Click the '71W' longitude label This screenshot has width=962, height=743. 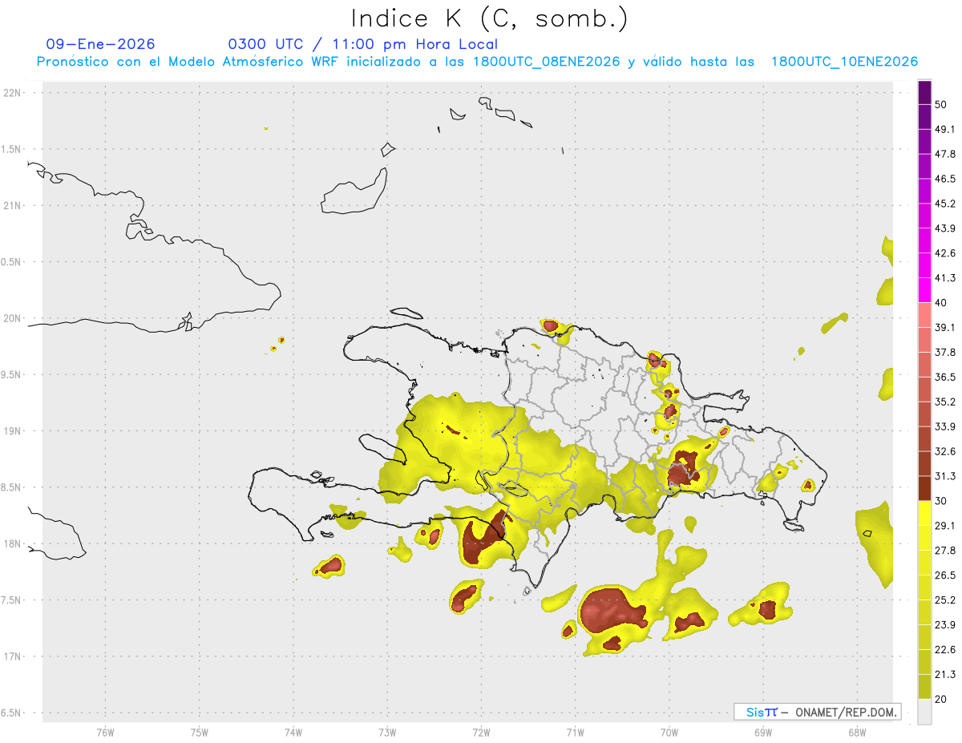(575, 732)
